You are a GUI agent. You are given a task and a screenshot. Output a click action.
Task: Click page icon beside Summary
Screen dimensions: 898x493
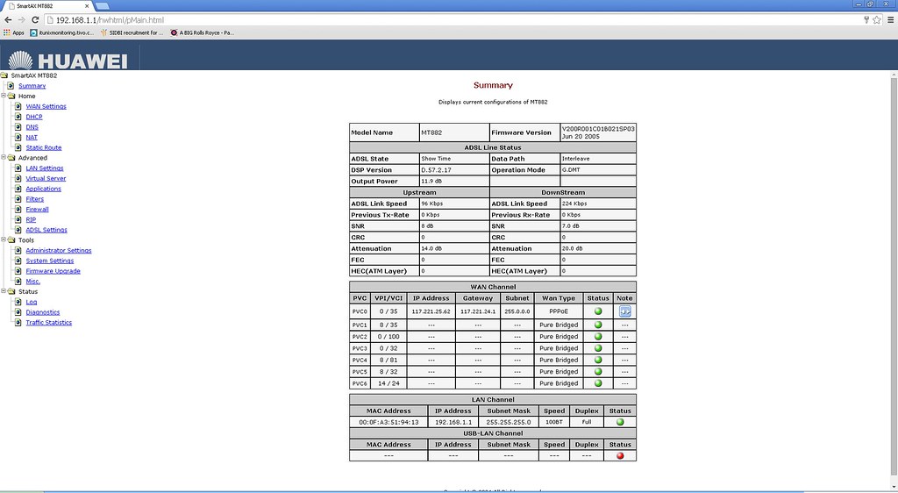click(x=11, y=86)
